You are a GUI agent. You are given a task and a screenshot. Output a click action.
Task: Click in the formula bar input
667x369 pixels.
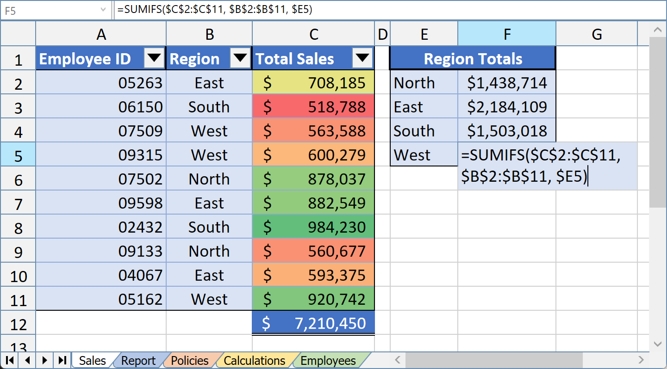click(389, 10)
